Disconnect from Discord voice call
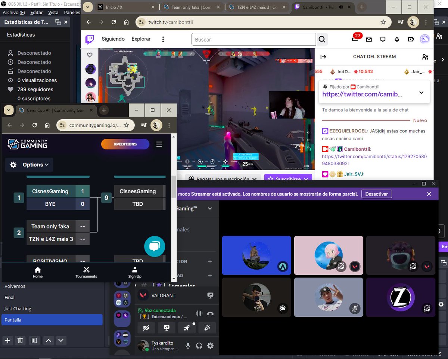The height and width of the screenshot is (359, 448). [x=210, y=313]
